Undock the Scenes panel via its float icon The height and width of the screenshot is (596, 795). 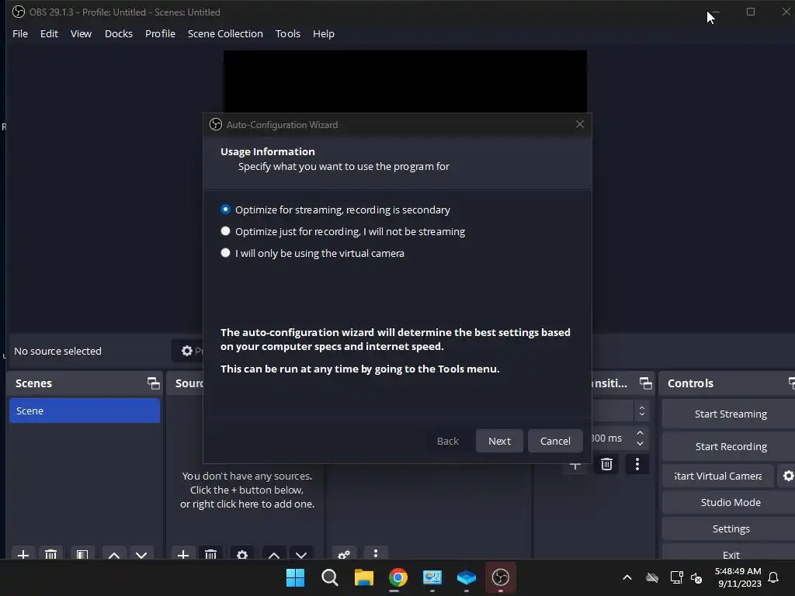pos(153,383)
